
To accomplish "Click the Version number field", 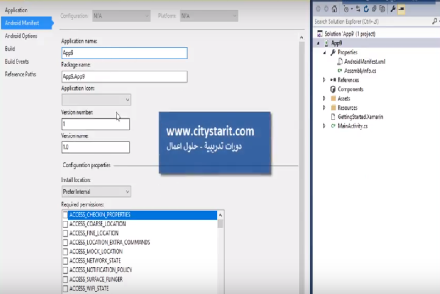I will (96, 124).
